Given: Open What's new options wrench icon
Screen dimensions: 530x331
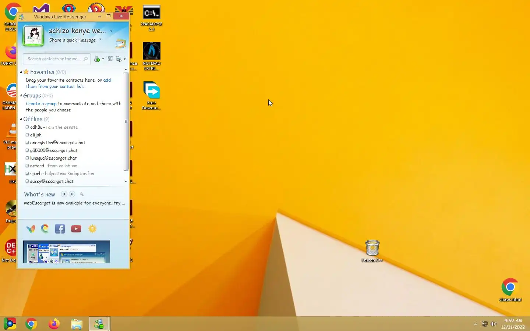Looking at the screenshot, I should (82, 194).
